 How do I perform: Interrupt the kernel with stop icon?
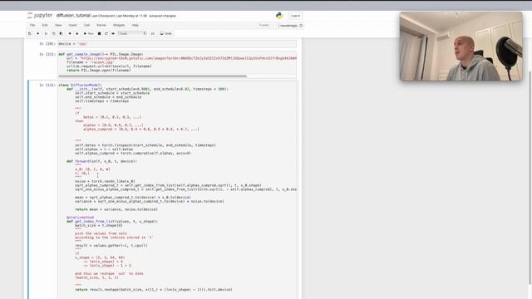coord(100,33)
